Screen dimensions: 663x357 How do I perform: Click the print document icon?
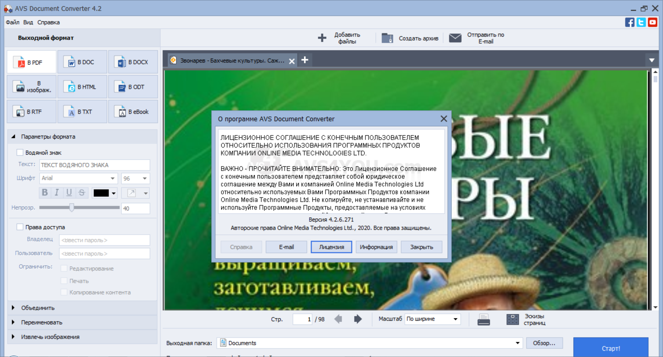pos(483,320)
